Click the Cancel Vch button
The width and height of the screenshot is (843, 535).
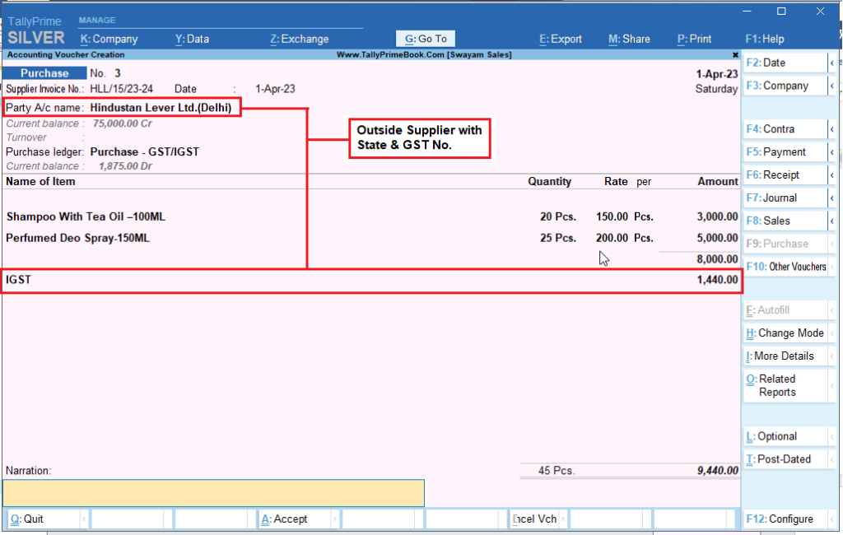click(x=534, y=519)
